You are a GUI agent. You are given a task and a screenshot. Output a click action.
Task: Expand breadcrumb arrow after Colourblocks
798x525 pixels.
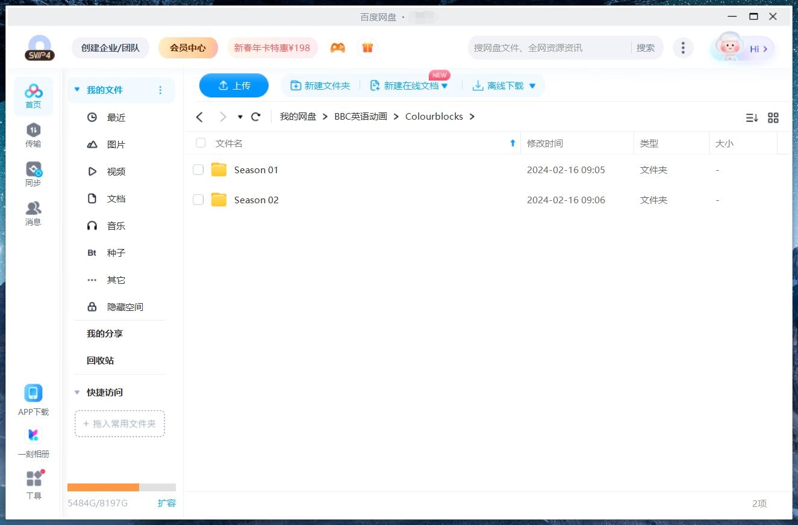[472, 117]
